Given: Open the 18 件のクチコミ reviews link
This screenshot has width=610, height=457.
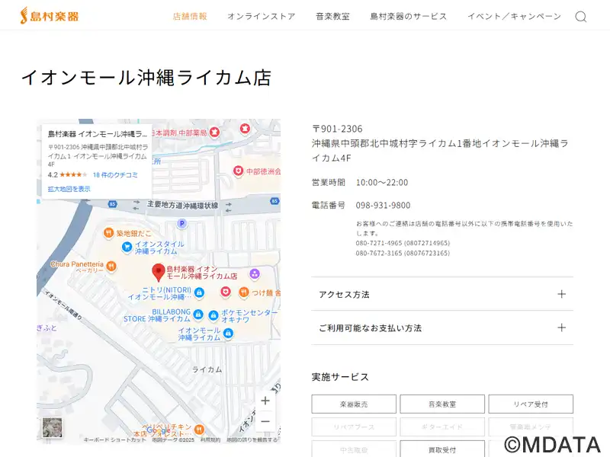Looking at the screenshot, I should pos(115,175).
